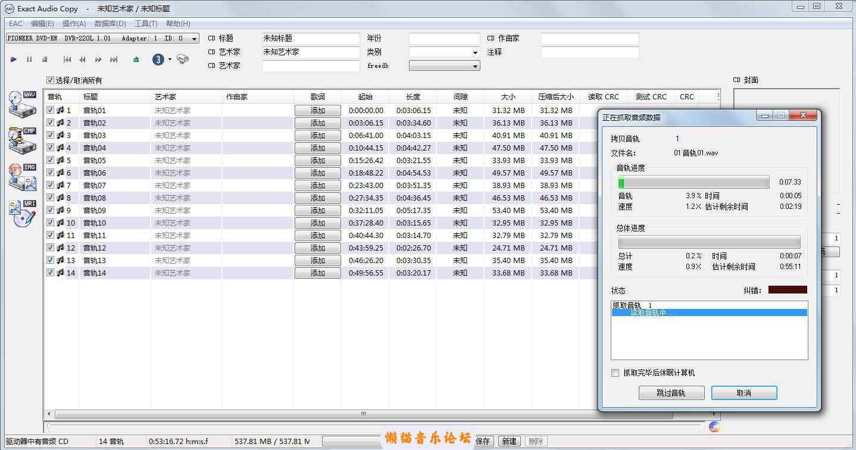
Task: Click the 标题 column header
Action: coord(115,96)
